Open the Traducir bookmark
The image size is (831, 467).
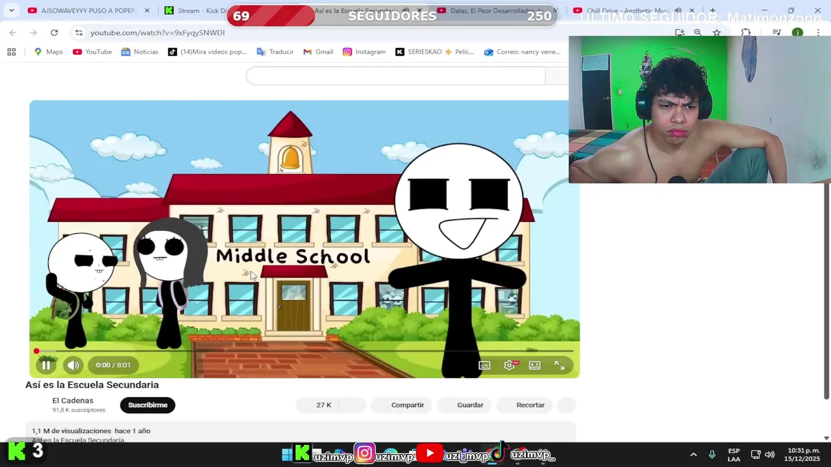coord(275,52)
